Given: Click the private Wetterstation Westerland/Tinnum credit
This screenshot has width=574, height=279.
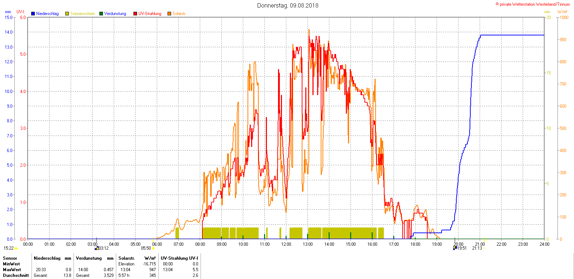Looking at the screenshot, I should click(x=533, y=4).
